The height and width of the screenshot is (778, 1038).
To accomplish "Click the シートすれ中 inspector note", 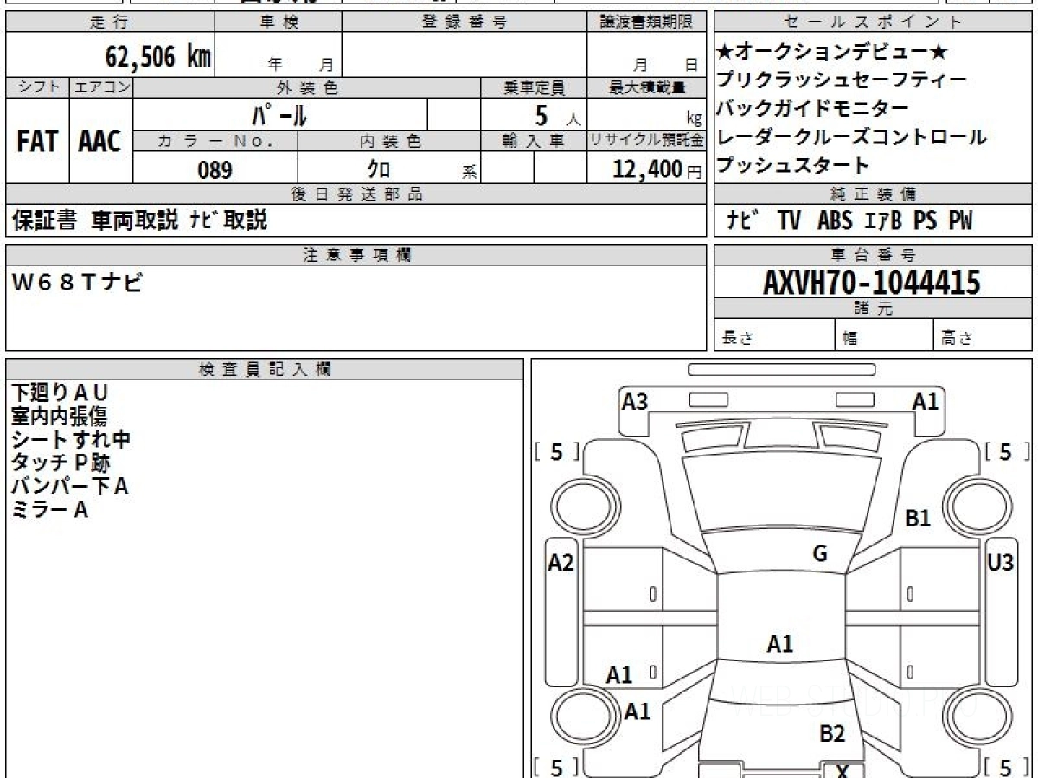I will (x=71, y=440).
